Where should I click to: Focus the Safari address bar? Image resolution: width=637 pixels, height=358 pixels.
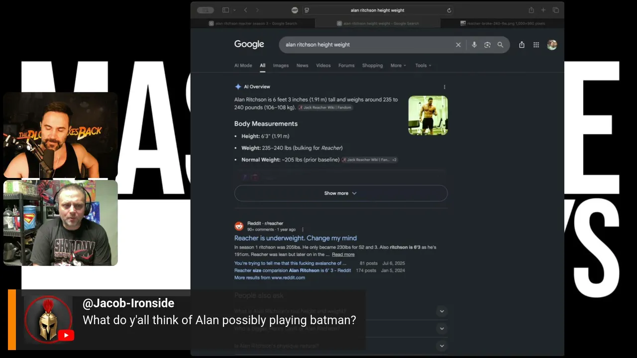point(377,10)
